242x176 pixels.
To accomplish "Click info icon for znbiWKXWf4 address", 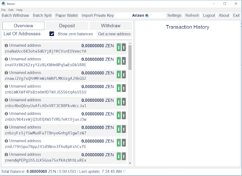I will click(x=6, y=87).
